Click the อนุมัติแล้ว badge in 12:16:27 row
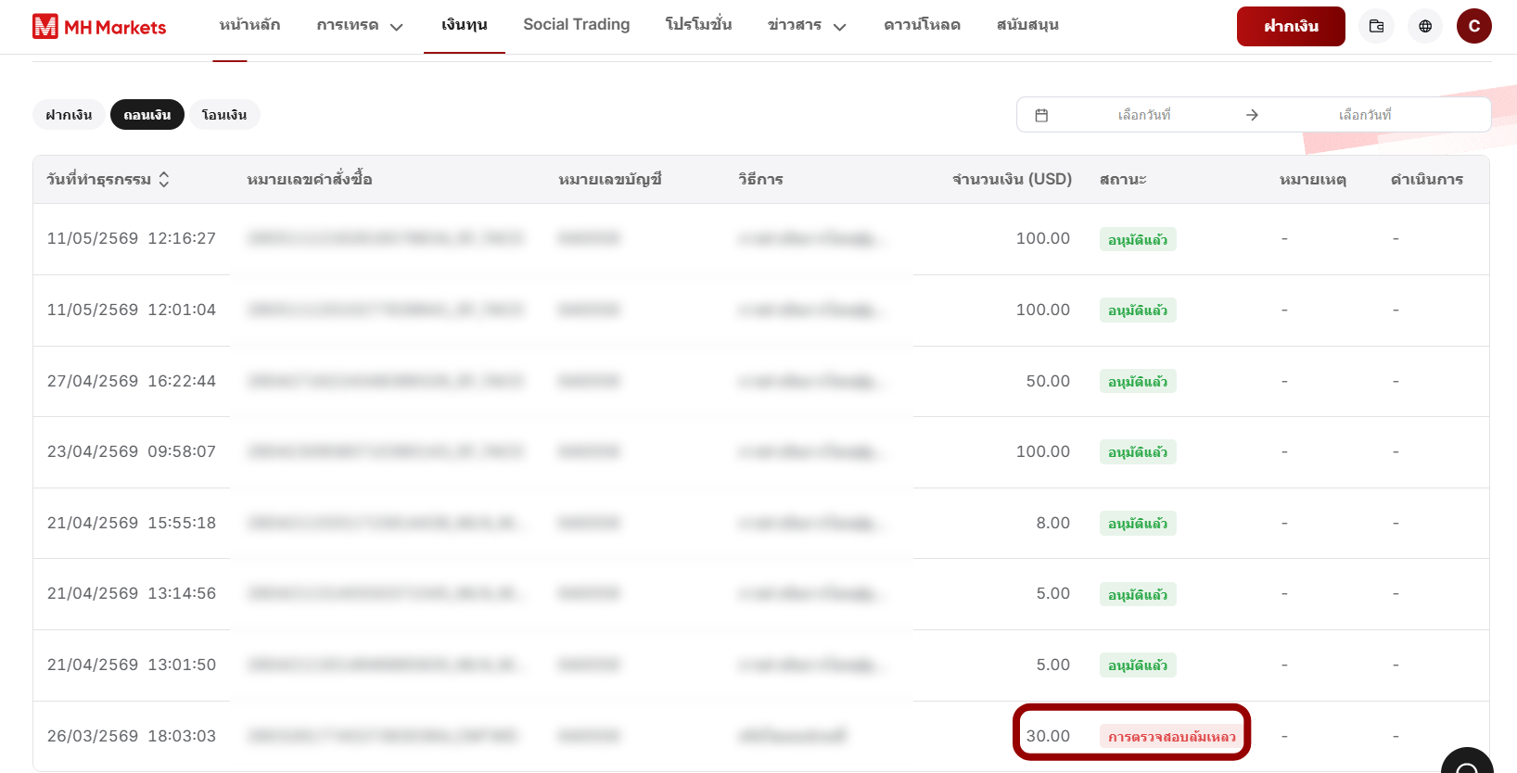 tap(1138, 239)
